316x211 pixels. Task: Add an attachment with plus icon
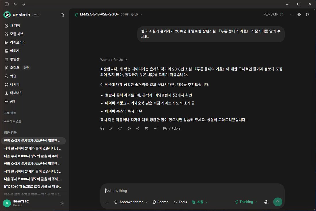click(107, 202)
